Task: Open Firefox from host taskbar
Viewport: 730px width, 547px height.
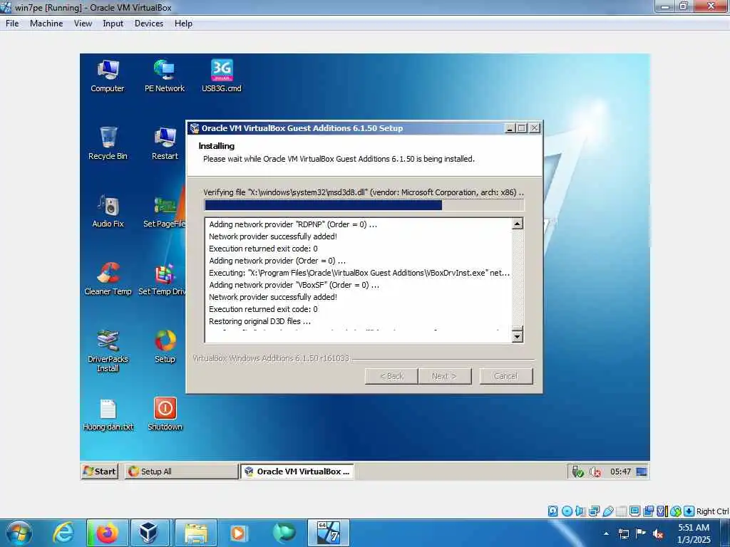Action: pos(107,533)
